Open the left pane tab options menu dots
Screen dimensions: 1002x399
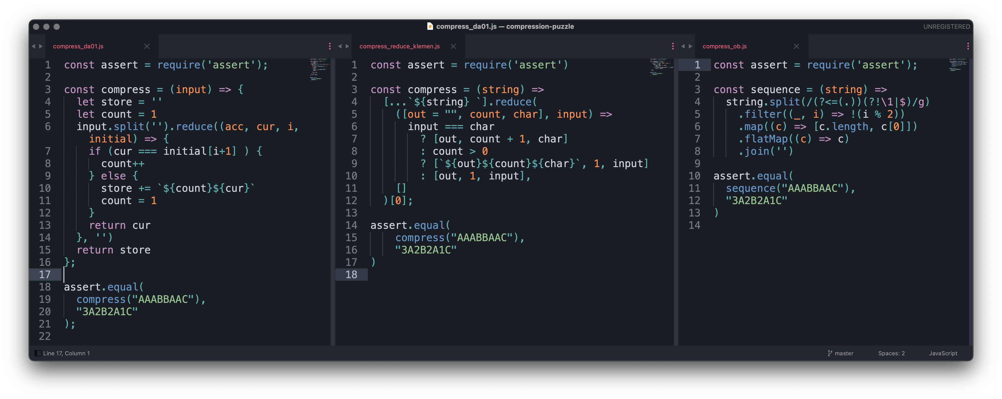coord(330,46)
